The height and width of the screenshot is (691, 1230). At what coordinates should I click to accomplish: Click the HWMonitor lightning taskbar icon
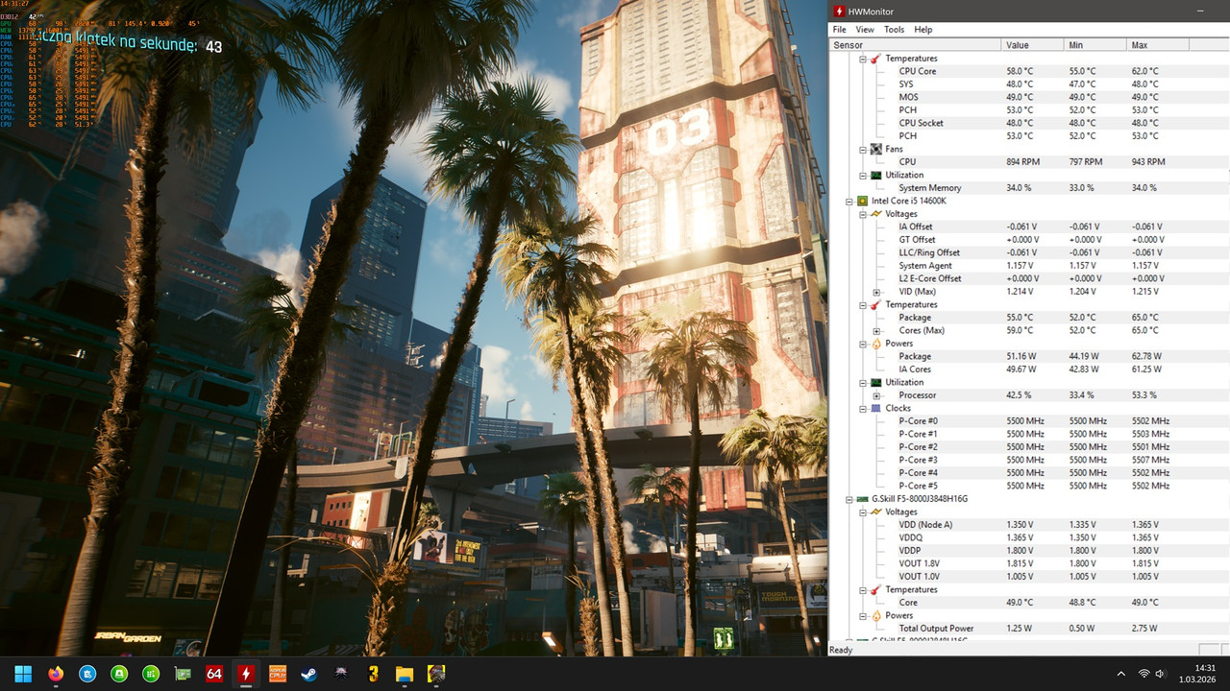pos(246,674)
